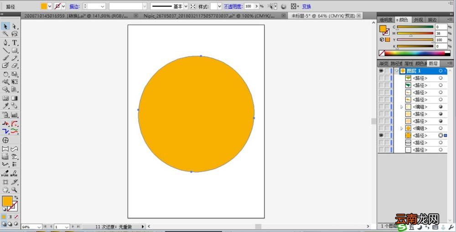Open the 基本 brush definition dropdown
The width and height of the screenshot is (456, 232).
(x=186, y=6)
